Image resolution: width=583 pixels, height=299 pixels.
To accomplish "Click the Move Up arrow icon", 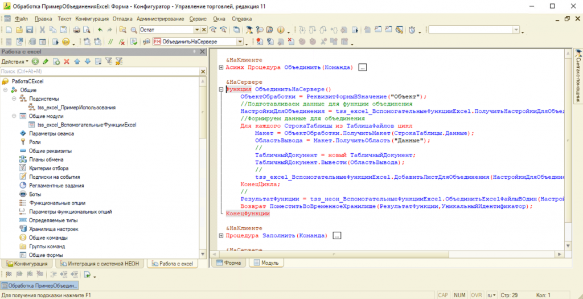I will pyautogui.click(x=77, y=62).
